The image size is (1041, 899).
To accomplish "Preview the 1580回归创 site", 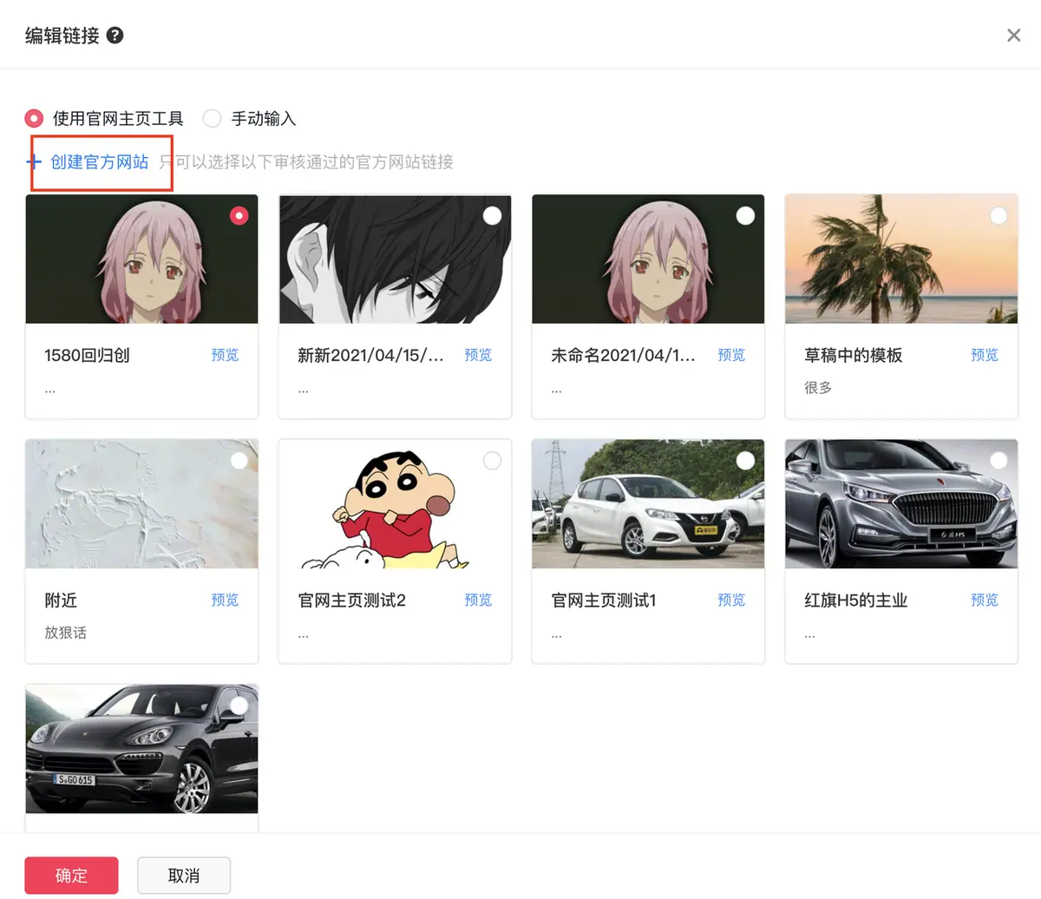I will click(x=225, y=355).
